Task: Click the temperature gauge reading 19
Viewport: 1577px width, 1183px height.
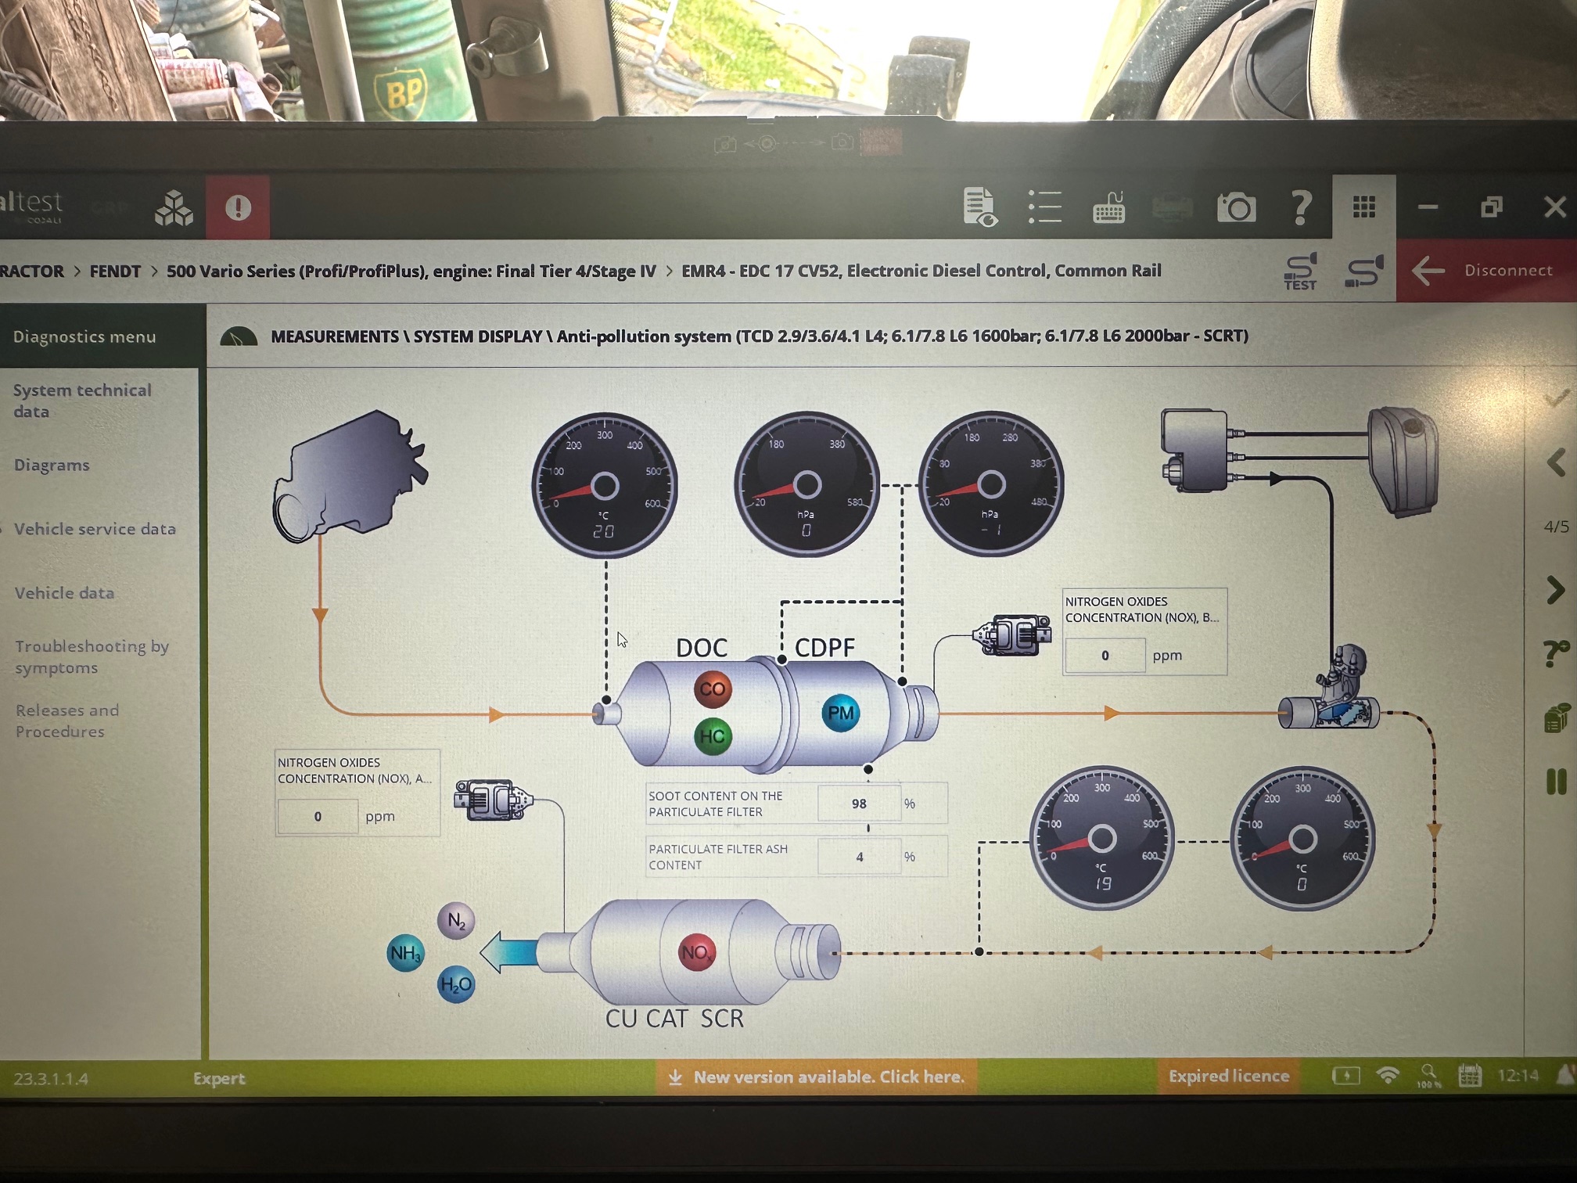Action: (1101, 838)
